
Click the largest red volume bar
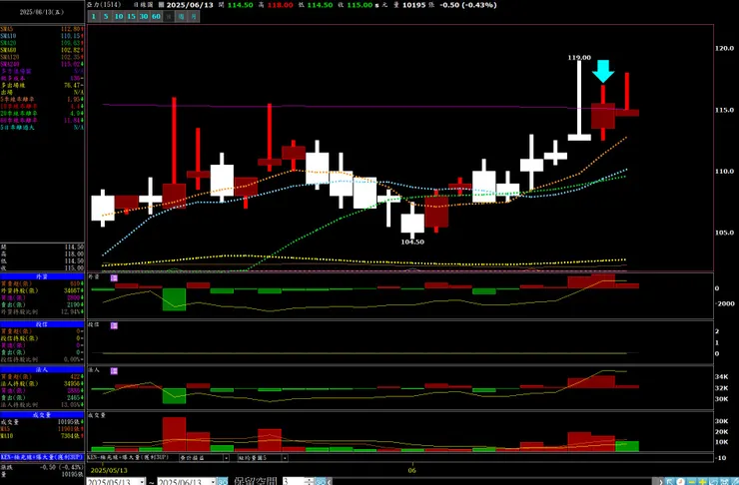[x=175, y=434]
